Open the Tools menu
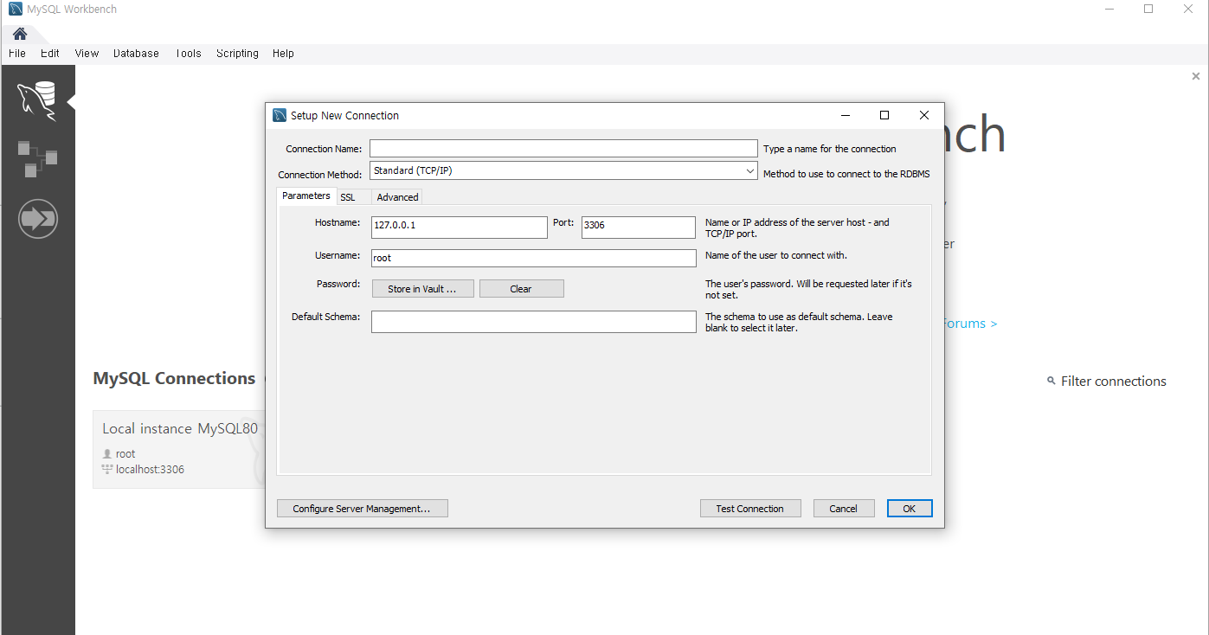The image size is (1209, 635). tap(188, 53)
